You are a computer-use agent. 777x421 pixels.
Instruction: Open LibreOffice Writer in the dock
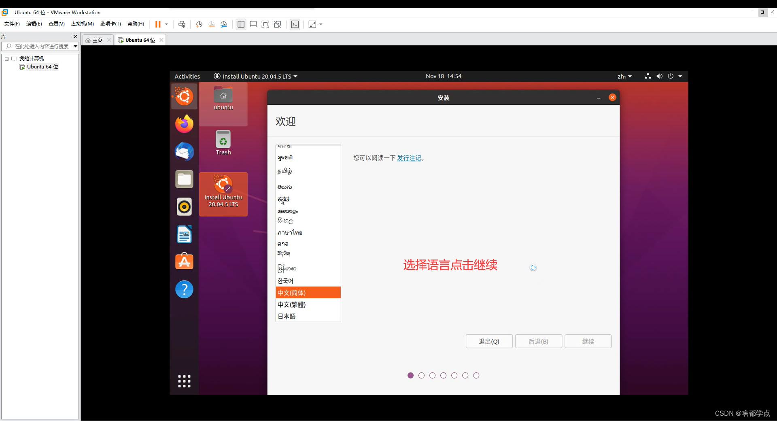coord(184,234)
